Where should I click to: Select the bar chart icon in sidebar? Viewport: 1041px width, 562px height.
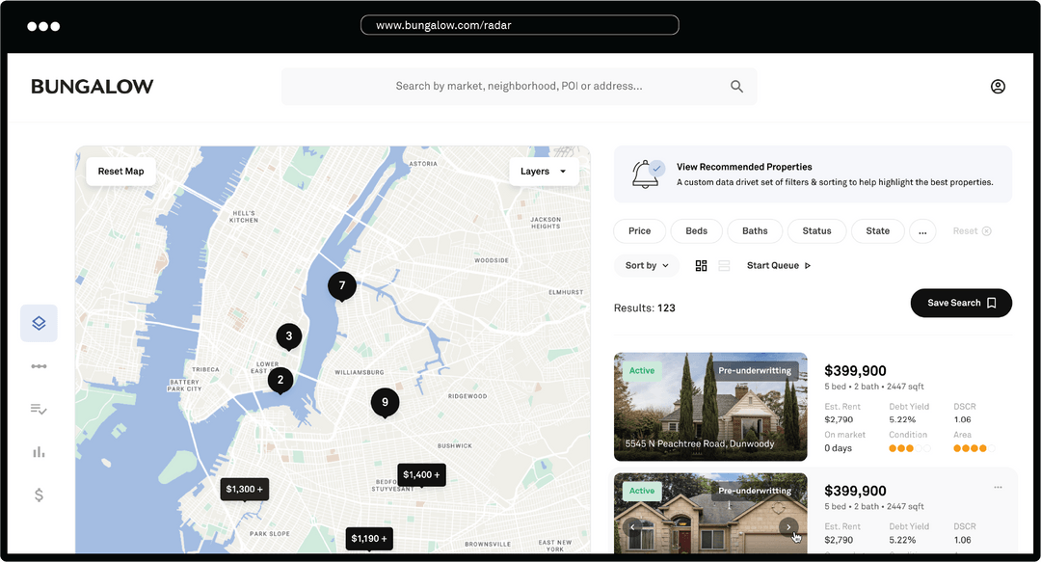pyautogui.click(x=39, y=452)
